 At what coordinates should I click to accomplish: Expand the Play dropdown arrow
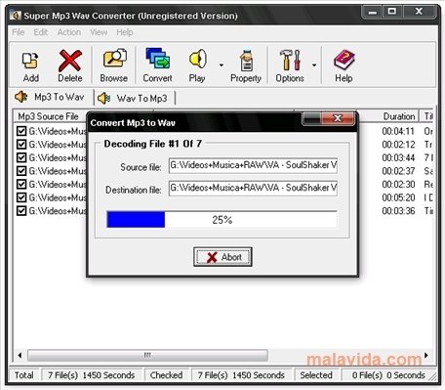(222, 65)
